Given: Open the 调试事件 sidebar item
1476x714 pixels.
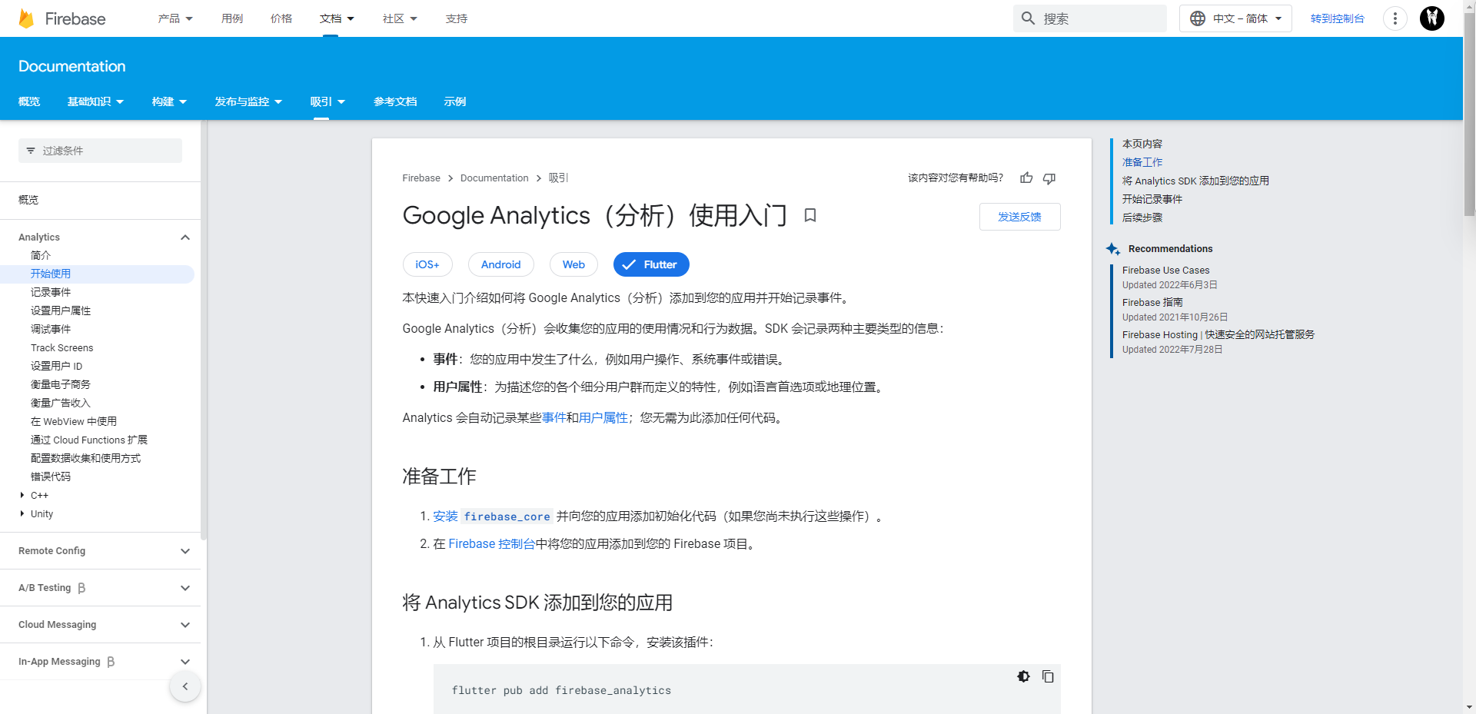Looking at the screenshot, I should 51,330.
